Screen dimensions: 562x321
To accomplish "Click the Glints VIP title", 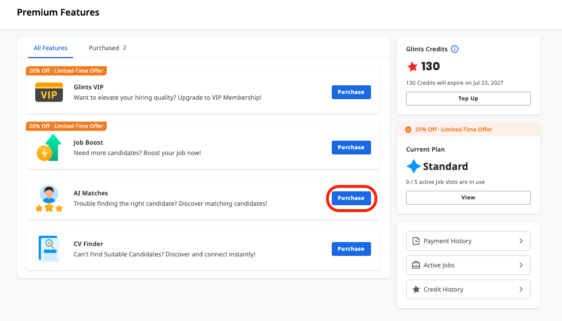I will pyautogui.click(x=88, y=87).
